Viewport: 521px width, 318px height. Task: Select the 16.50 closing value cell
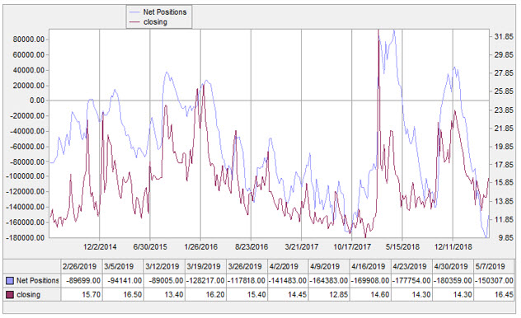[x=123, y=295]
